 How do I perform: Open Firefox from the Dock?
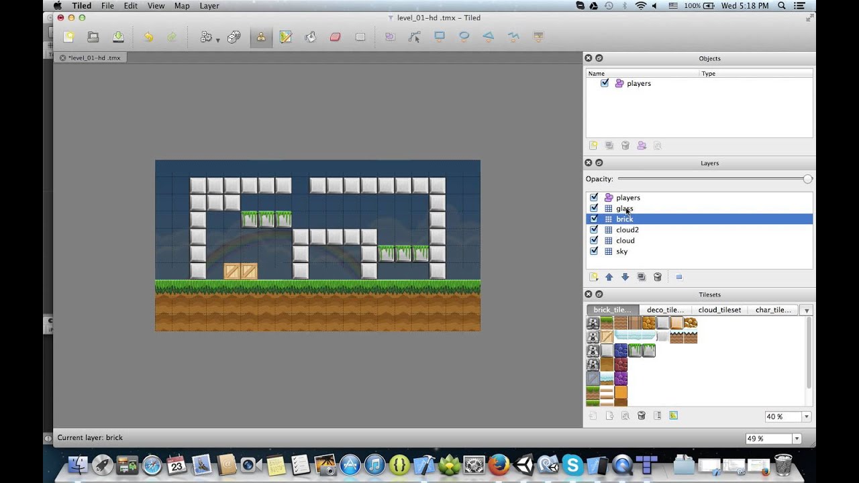499,464
